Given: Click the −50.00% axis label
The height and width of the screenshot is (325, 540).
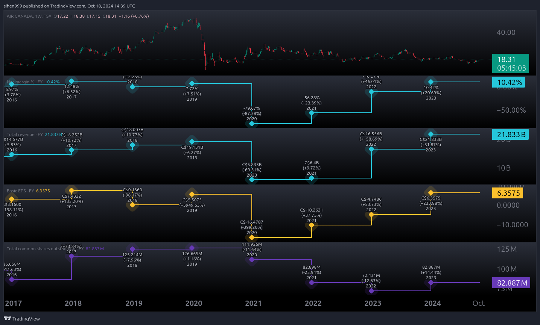Looking at the screenshot, I should [x=511, y=110].
